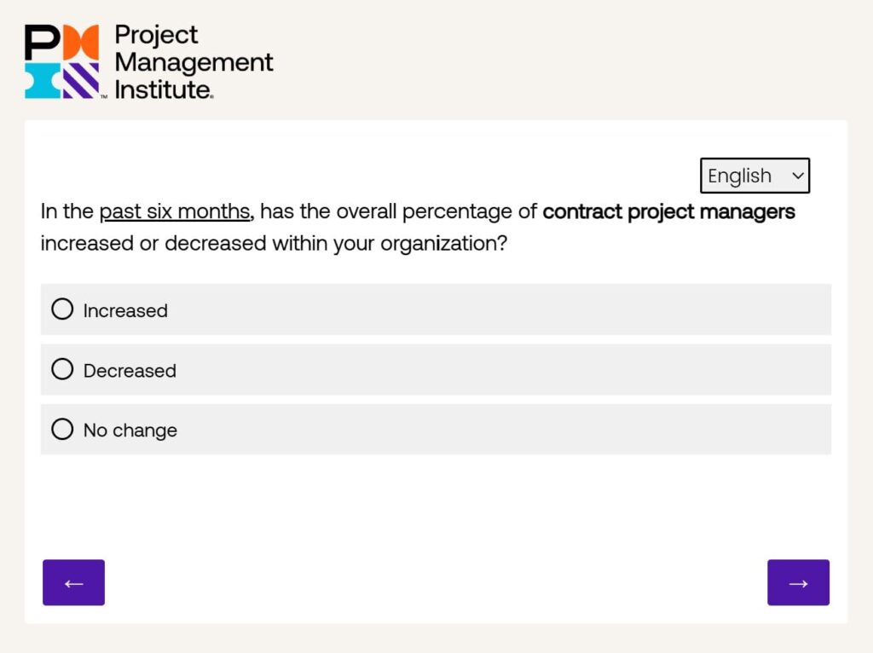Image resolution: width=873 pixels, height=653 pixels.
Task: Choose the No change radio button
Action: 62,429
